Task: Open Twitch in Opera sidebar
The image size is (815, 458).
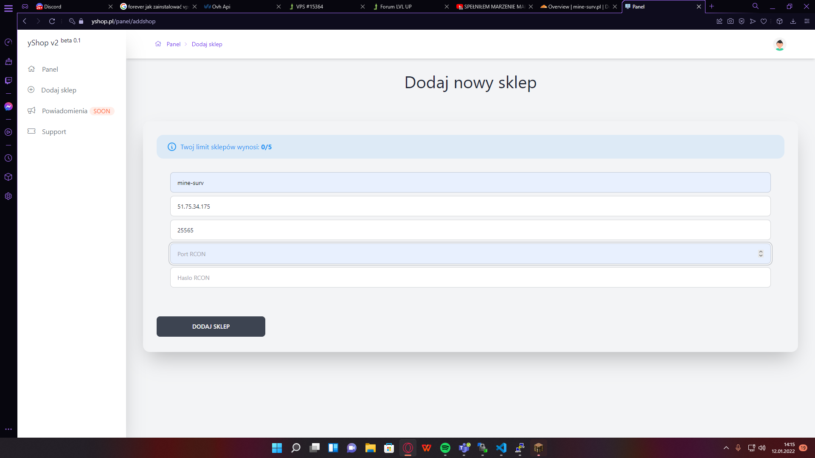Action: pyautogui.click(x=8, y=81)
